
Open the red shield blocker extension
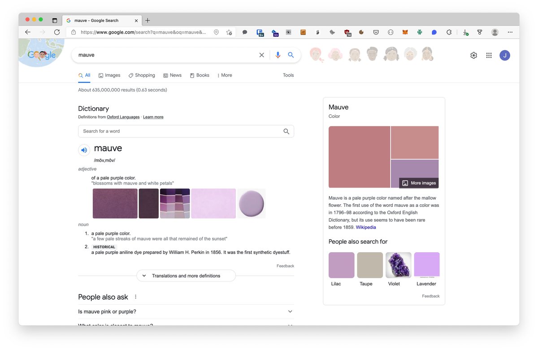pyautogui.click(x=347, y=32)
